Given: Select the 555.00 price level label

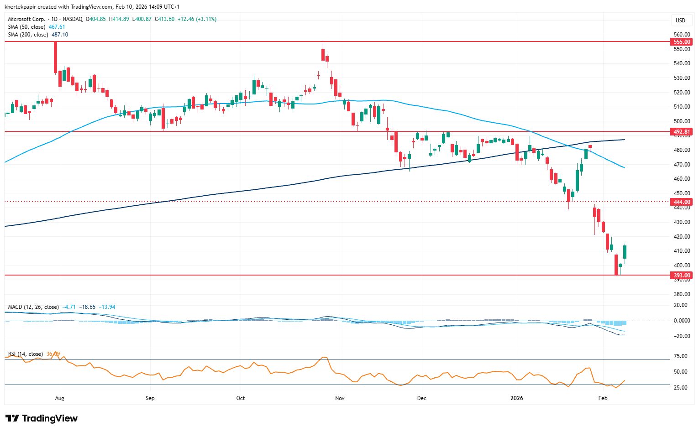Looking at the screenshot, I should click(682, 42).
